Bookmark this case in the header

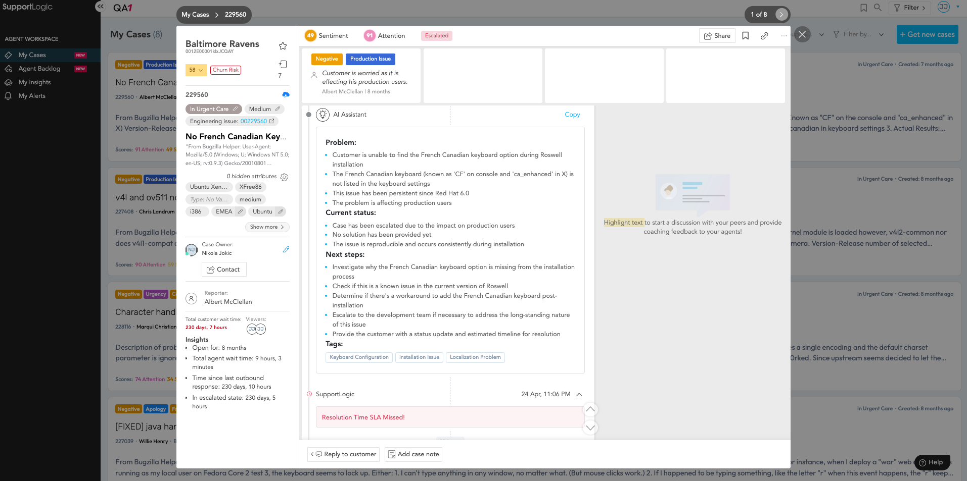pos(745,35)
